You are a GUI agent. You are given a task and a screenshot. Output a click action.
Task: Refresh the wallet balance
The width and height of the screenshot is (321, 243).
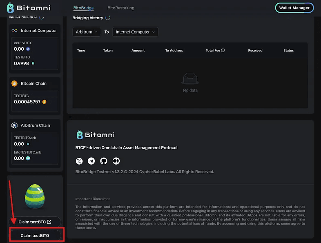42,17
